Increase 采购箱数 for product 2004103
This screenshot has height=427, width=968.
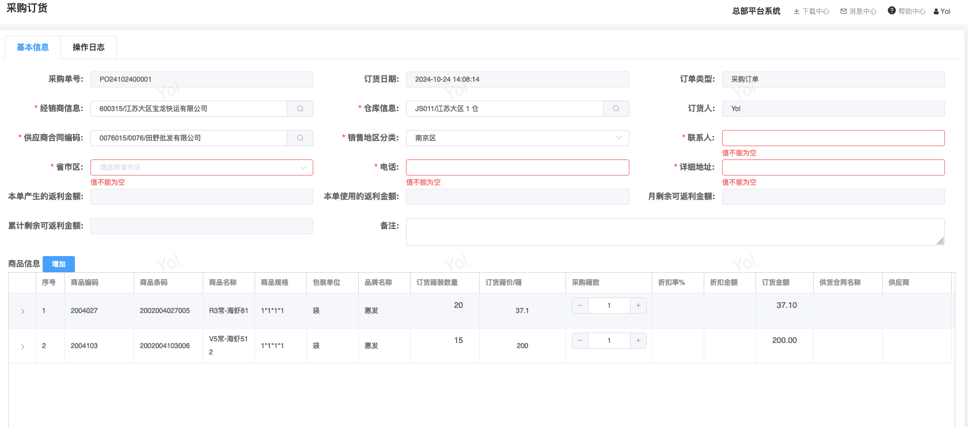coord(638,341)
